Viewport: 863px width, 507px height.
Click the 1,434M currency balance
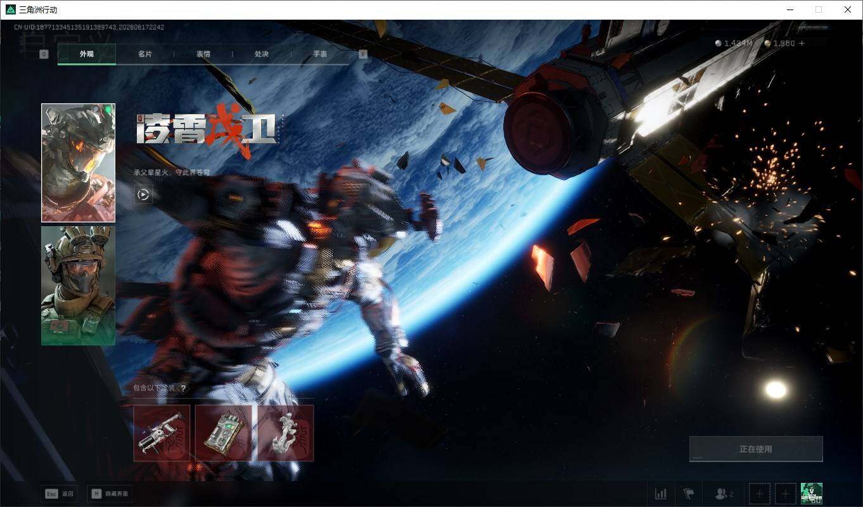(x=733, y=43)
